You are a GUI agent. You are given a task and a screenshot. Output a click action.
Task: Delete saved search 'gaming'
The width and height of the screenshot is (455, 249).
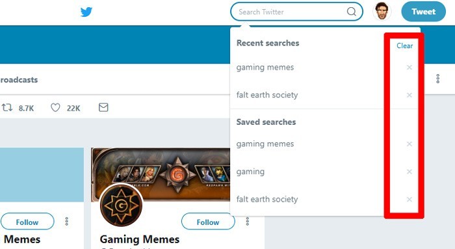tap(409, 172)
